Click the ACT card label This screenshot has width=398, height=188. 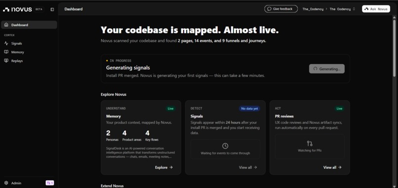pos(278,109)
